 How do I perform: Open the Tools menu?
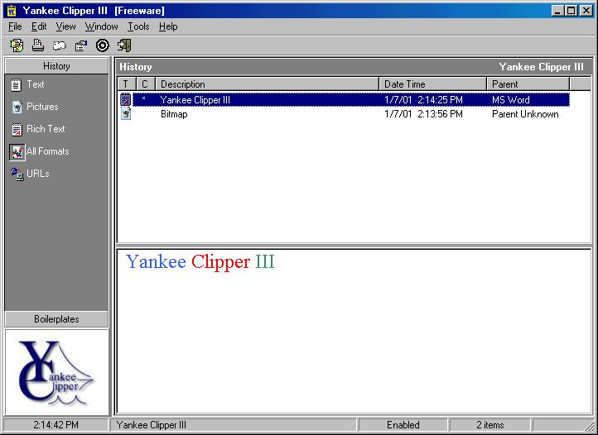138,26
